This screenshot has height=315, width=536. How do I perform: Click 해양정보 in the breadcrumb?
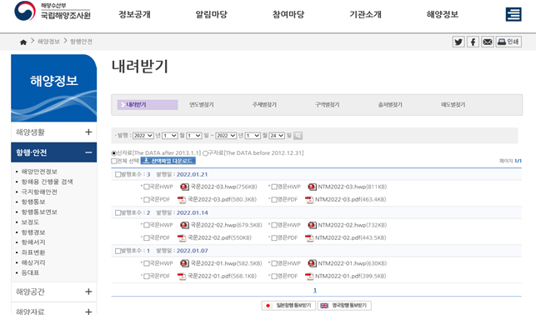[x=48, y=42]
